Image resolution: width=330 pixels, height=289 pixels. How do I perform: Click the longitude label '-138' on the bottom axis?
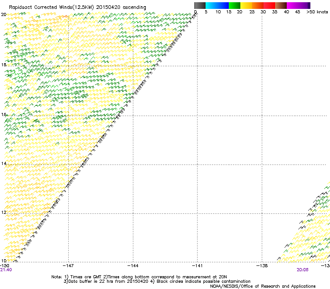coord(262,266)
